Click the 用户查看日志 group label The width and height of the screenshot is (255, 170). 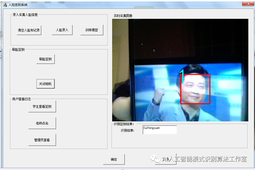pos(21,99)
